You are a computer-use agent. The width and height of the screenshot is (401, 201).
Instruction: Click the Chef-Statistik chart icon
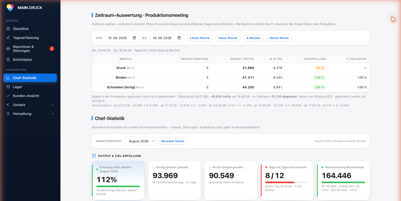[x=8, y=78]
